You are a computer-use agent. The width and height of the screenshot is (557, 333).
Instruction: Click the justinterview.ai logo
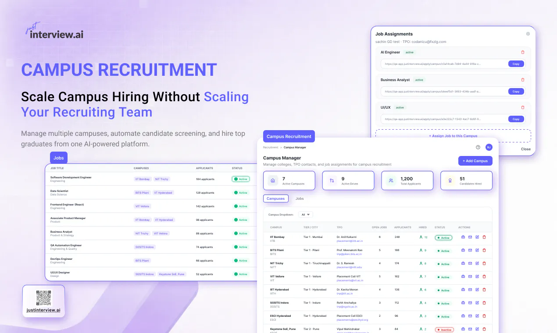point(54,31)
